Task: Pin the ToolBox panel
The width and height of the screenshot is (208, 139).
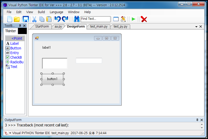Action: pyautogui.click(x=20, y=26)
